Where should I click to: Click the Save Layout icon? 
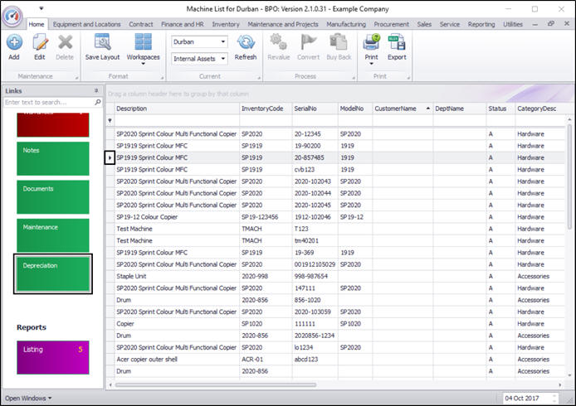pyautogui.click(x=102, y=42)
